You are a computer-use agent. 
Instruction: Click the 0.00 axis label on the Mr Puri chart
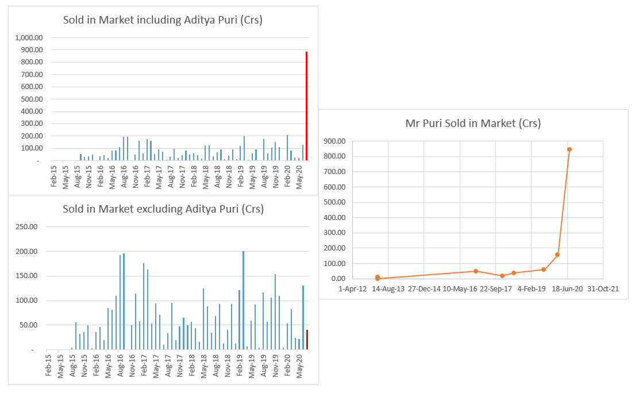(338, 279)
